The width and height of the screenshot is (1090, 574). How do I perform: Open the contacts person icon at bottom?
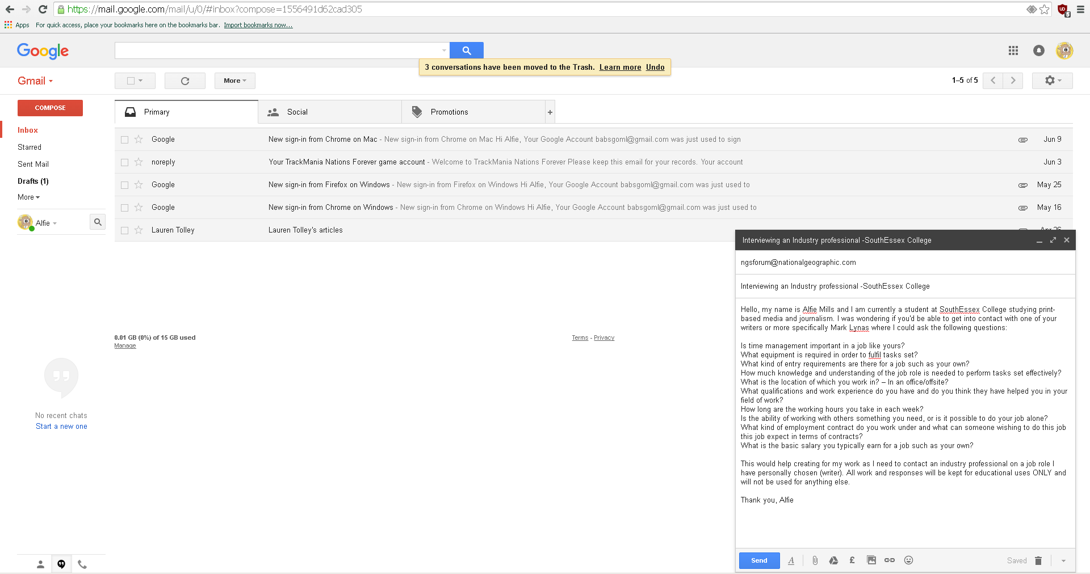pos(40,564)
